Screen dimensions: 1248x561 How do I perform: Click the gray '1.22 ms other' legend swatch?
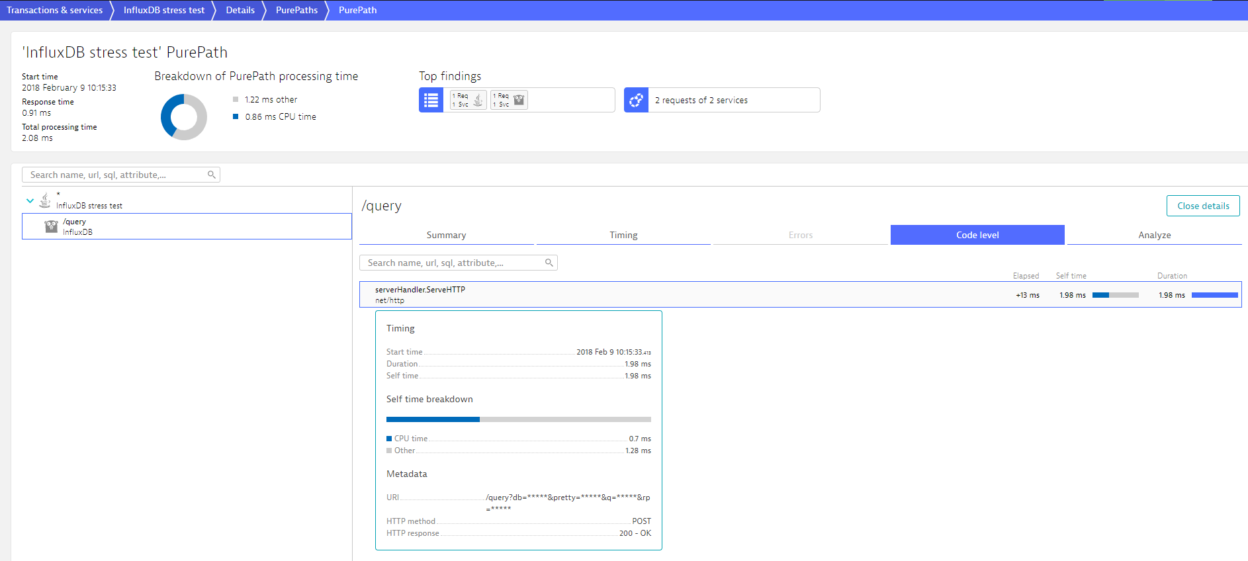coord(236,99)
